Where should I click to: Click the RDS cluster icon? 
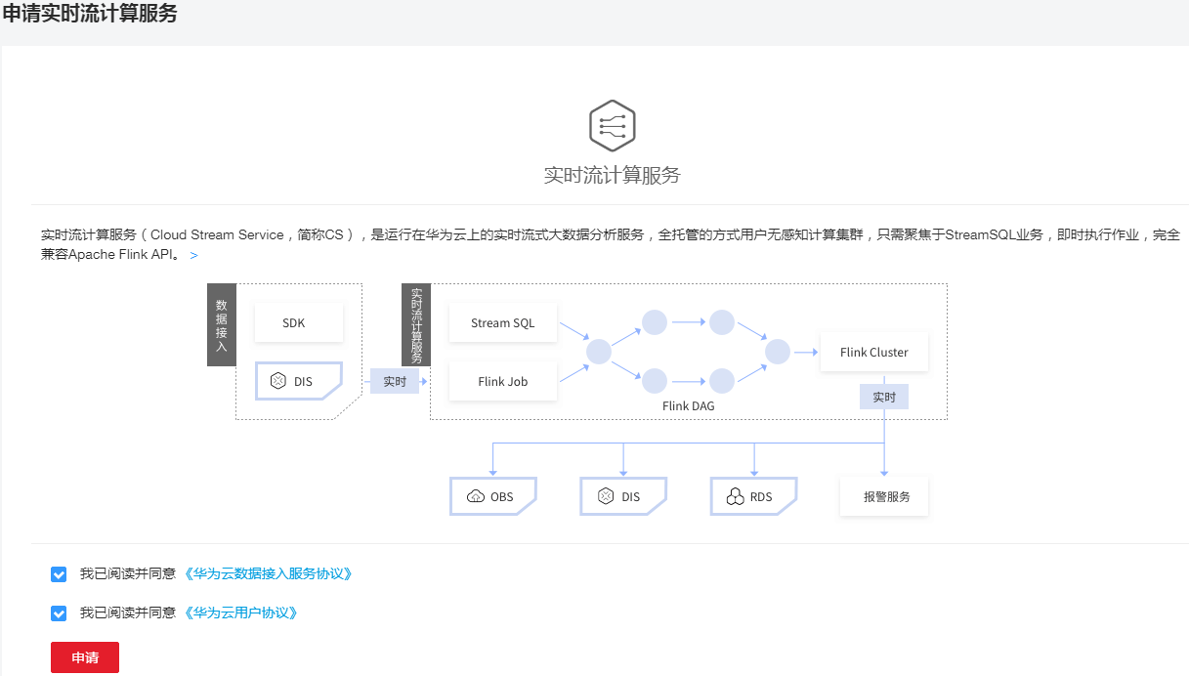(735, 496)
